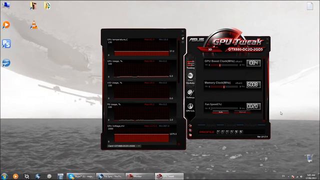Select the 3D mode tab in GPU Tweak
320x180 pixels.
210,49
